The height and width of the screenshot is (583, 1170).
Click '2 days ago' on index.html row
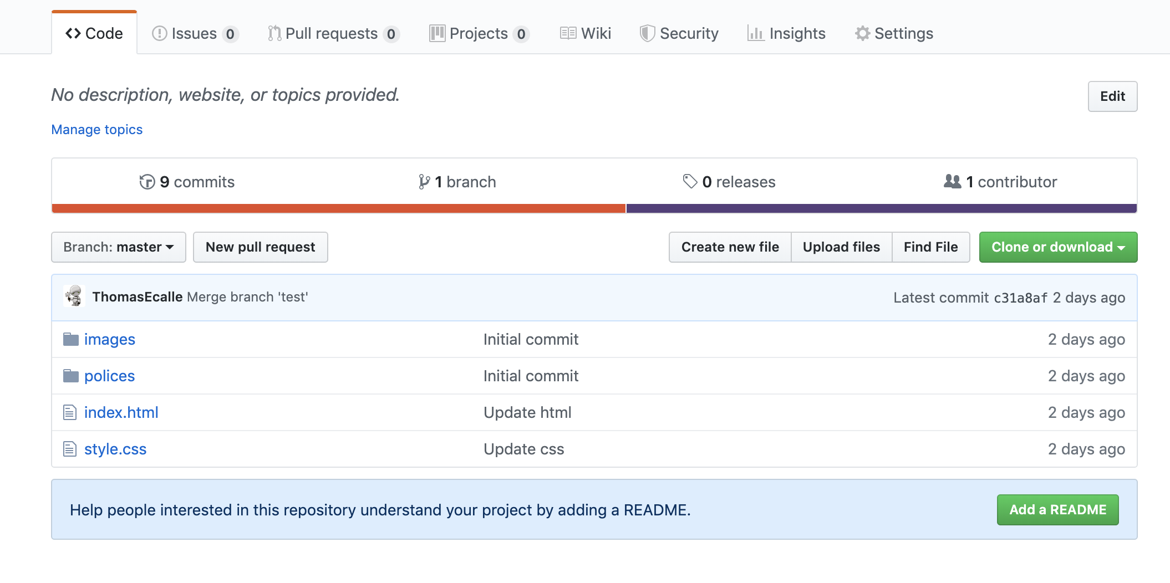click(x=1086, y=412)
